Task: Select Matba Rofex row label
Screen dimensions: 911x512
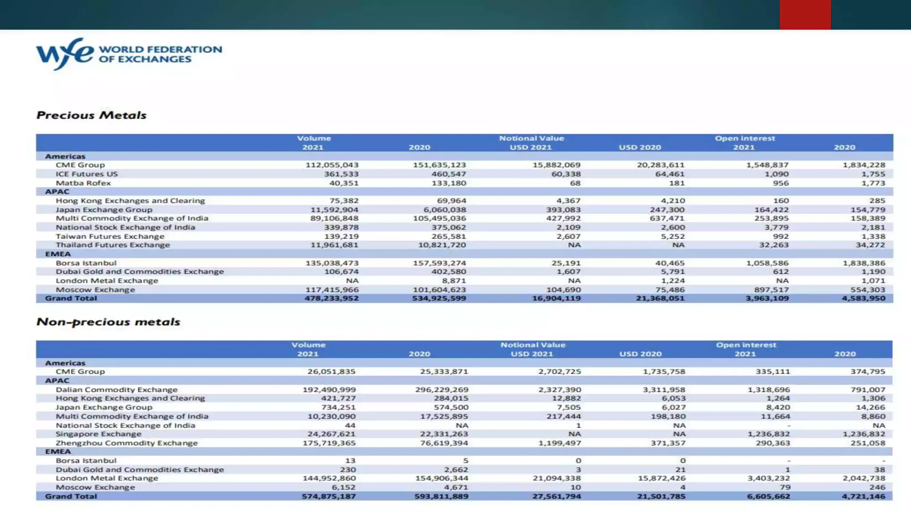Action: click(x=83, y=183)
